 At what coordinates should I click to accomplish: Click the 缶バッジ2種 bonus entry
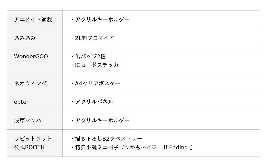[x=90, y=56]
